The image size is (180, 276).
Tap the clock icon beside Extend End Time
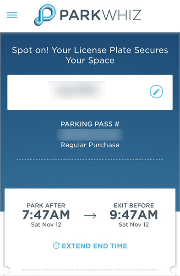coord(56,246)
